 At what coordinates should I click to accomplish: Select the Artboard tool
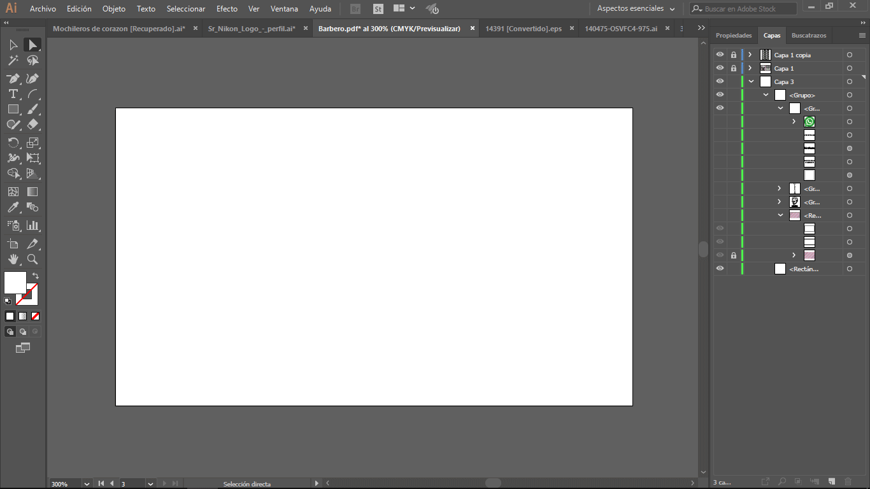click(x=13, y=244)
